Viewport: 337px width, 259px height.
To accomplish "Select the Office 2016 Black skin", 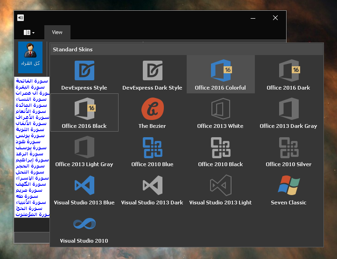I will [84, 109].
